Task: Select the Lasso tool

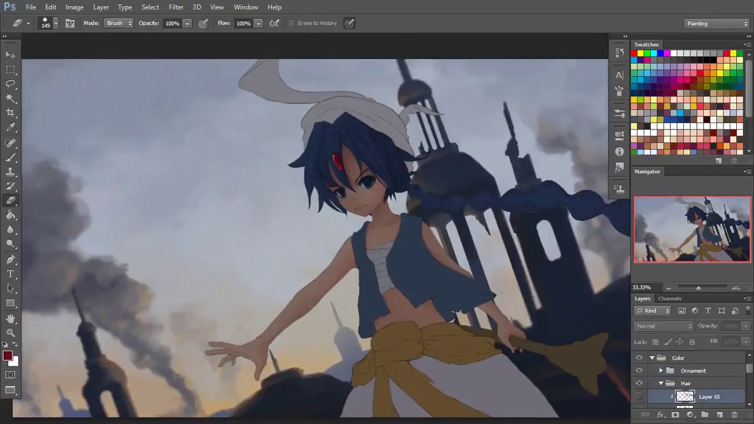Action: click(x=11, y=84)
